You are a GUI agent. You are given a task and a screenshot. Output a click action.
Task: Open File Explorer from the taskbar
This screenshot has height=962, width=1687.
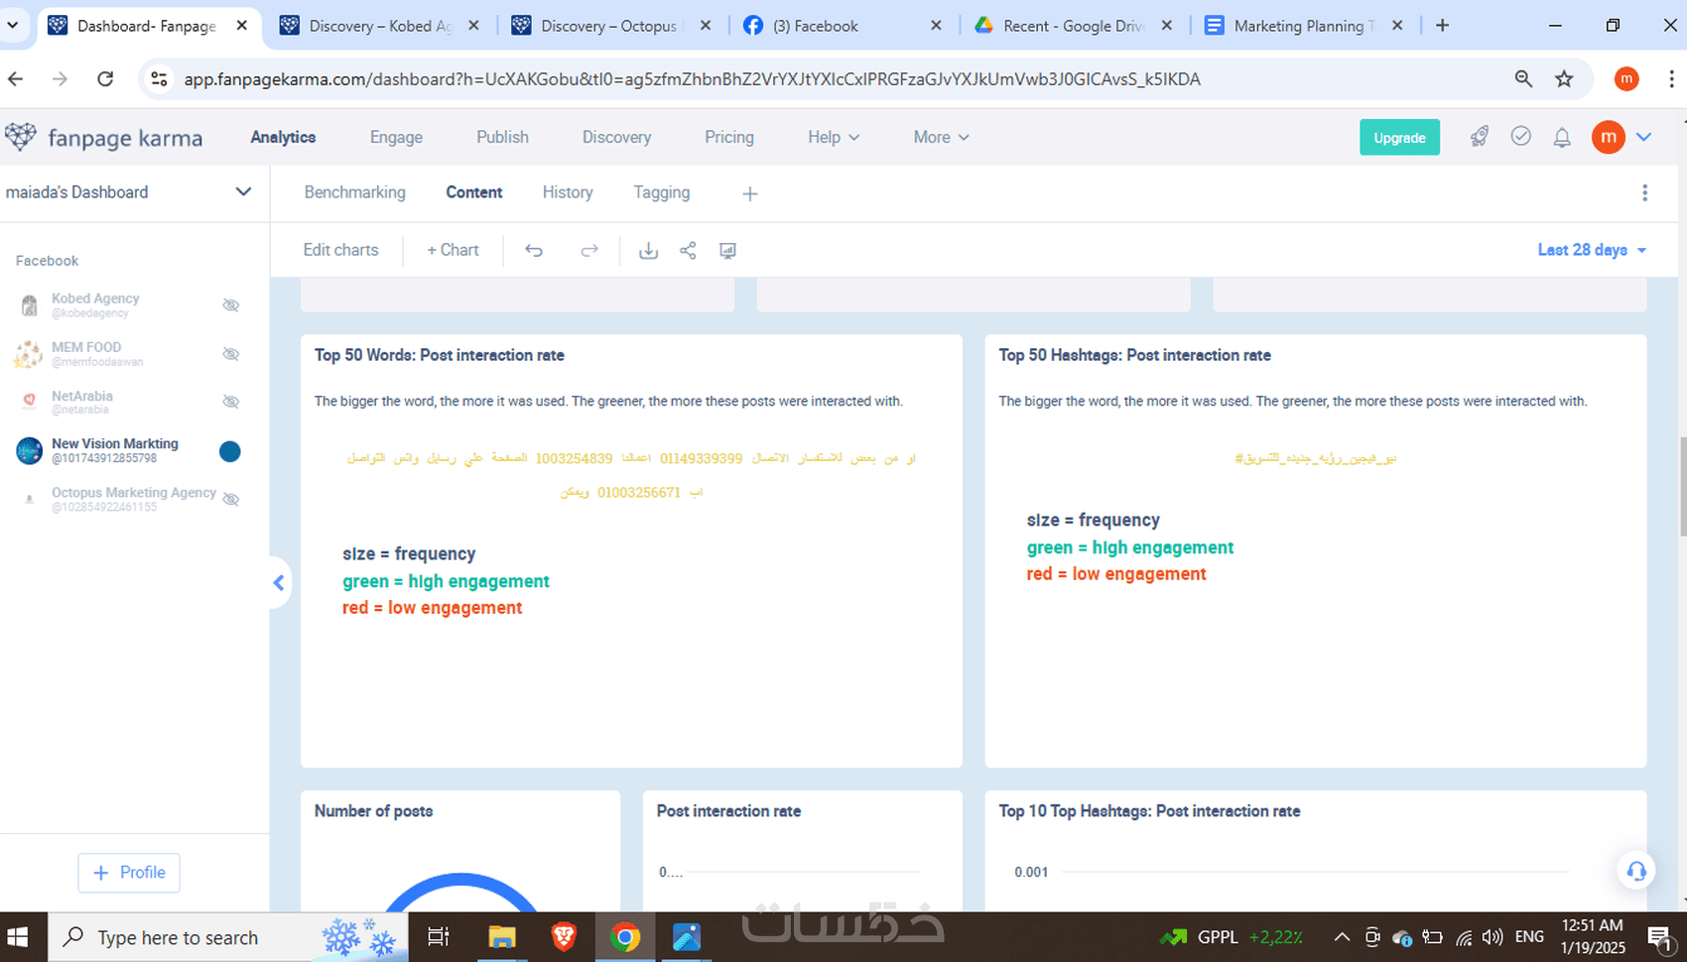pyautogui.click(x=502, y=937)
